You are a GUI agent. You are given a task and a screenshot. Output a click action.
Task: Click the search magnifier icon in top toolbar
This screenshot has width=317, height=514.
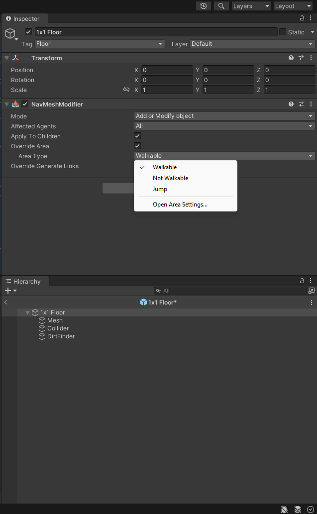tap(221, 6)
